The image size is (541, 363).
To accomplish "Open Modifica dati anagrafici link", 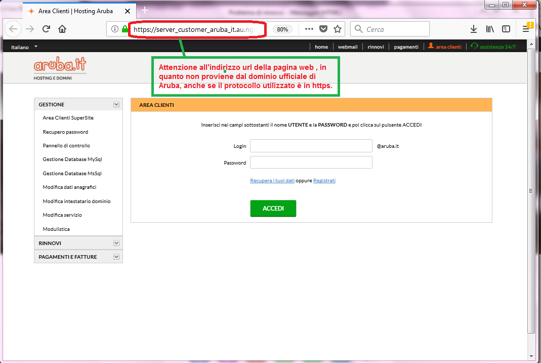I will click(69, 187).
